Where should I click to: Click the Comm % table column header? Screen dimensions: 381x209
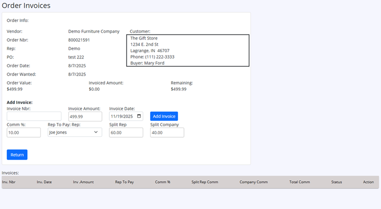point(162,182)
